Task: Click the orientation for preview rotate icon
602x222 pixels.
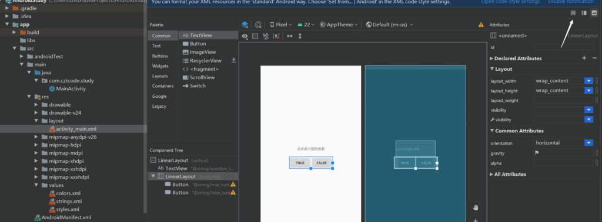Action: point(258,25)
